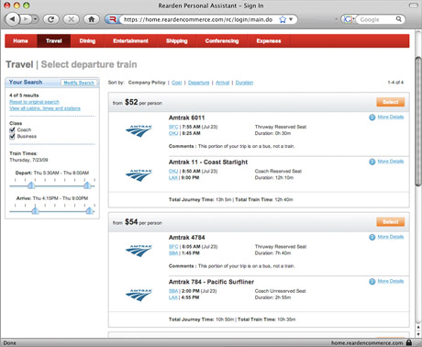Open More Details link for Amtrak 4784

(x=391, y=237)
